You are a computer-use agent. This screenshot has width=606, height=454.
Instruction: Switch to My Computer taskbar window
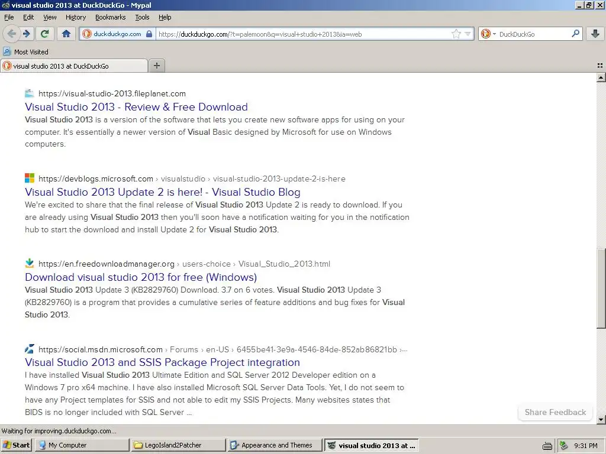point(82,445)
